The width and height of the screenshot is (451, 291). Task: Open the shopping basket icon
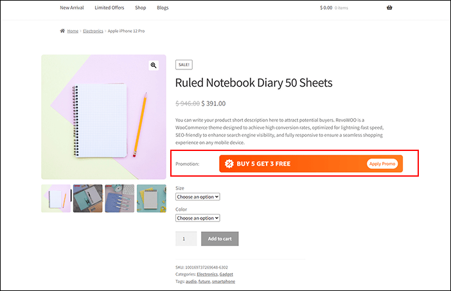click(x=389, y=8)
